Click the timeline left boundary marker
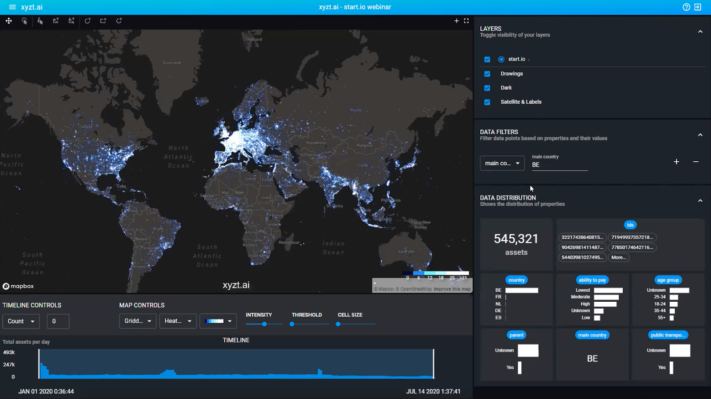Viewport: 711px width, 399px height. 39,364
